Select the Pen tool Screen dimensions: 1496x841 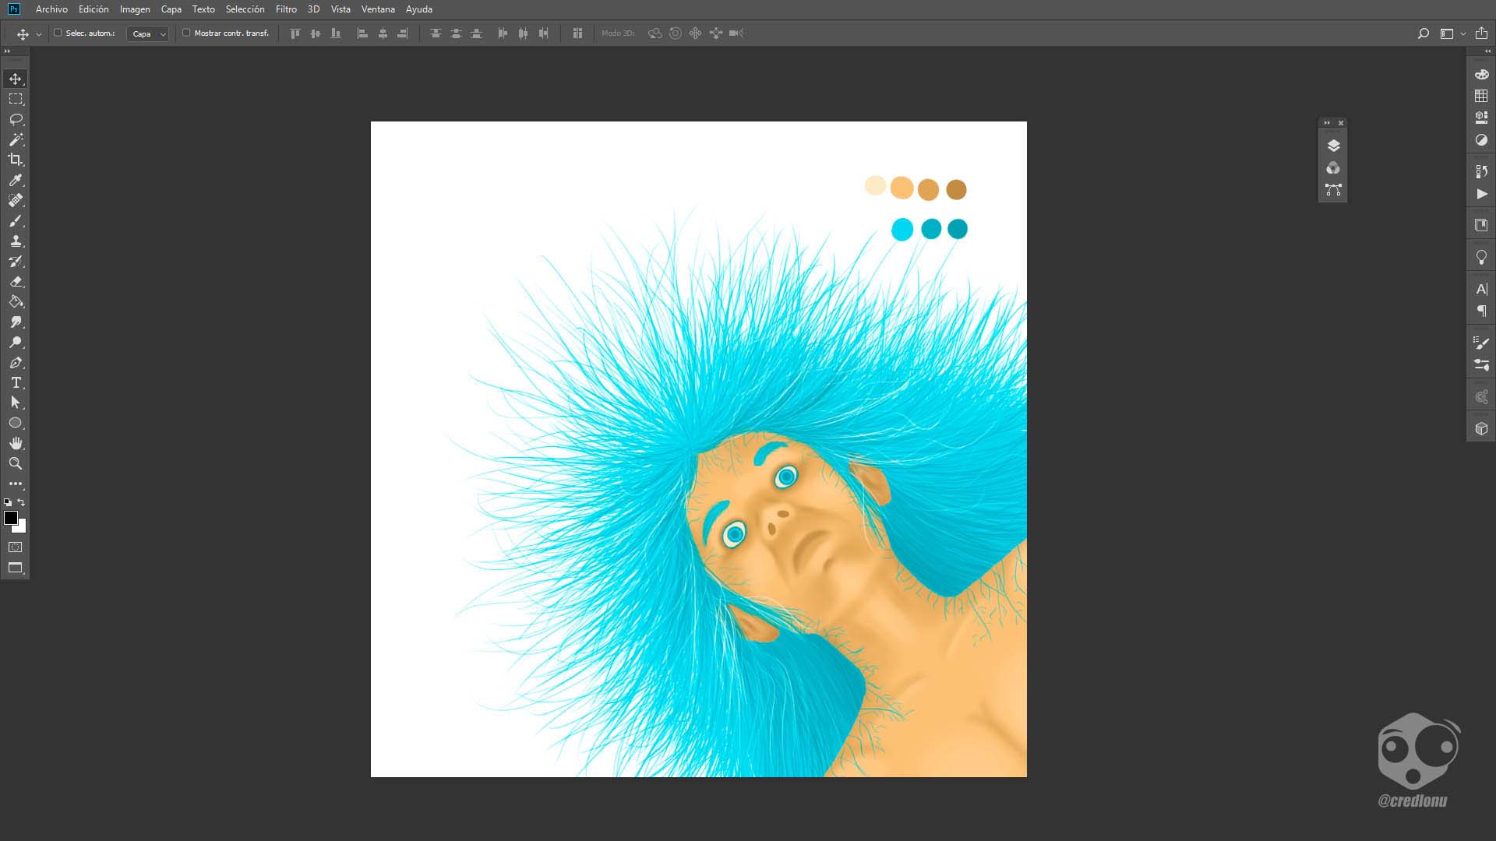tap(16, 362)
